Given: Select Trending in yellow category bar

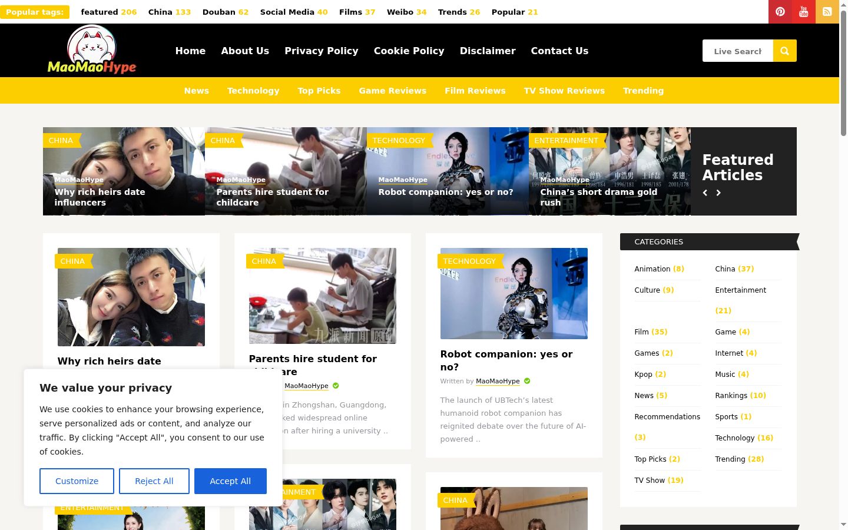Looking at the screenshot, I should coord(643,91).
